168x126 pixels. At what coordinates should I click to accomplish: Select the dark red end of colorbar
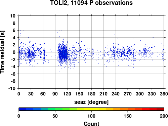point(160,109)
